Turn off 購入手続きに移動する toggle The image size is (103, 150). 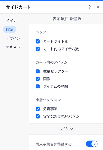(91, 144)
